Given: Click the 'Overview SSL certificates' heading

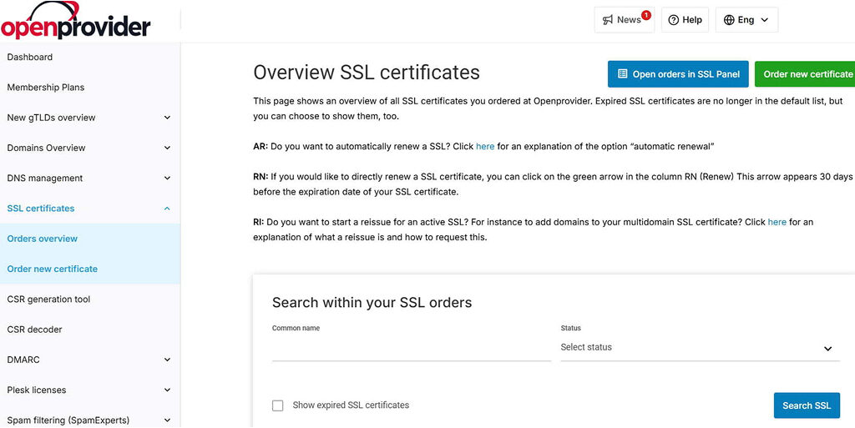Looking at the screenshot, I should 367,73.
